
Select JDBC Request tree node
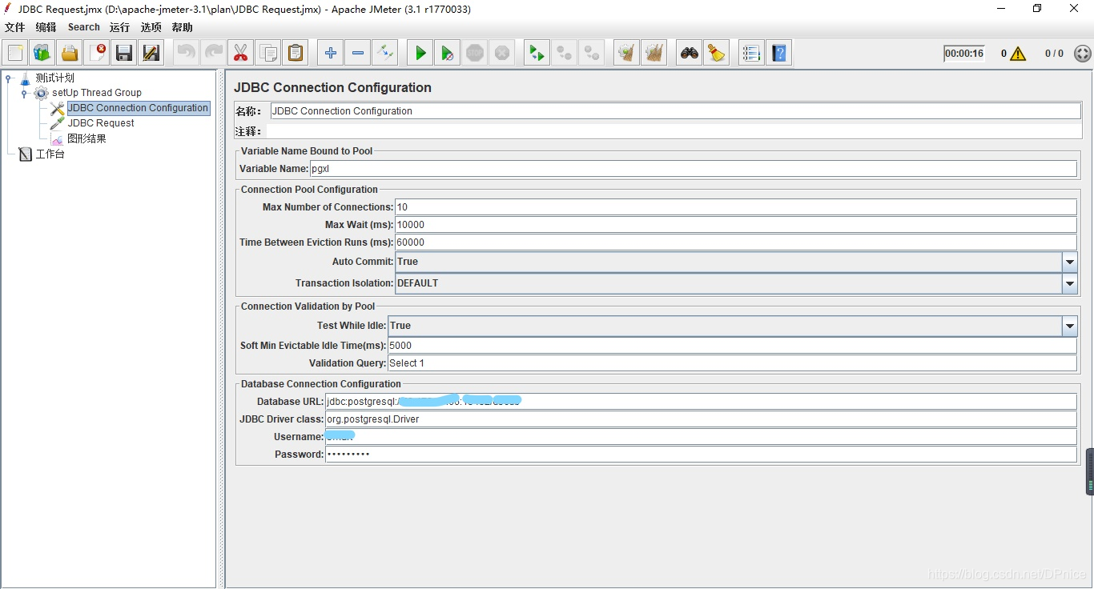[x=101, y=123]
